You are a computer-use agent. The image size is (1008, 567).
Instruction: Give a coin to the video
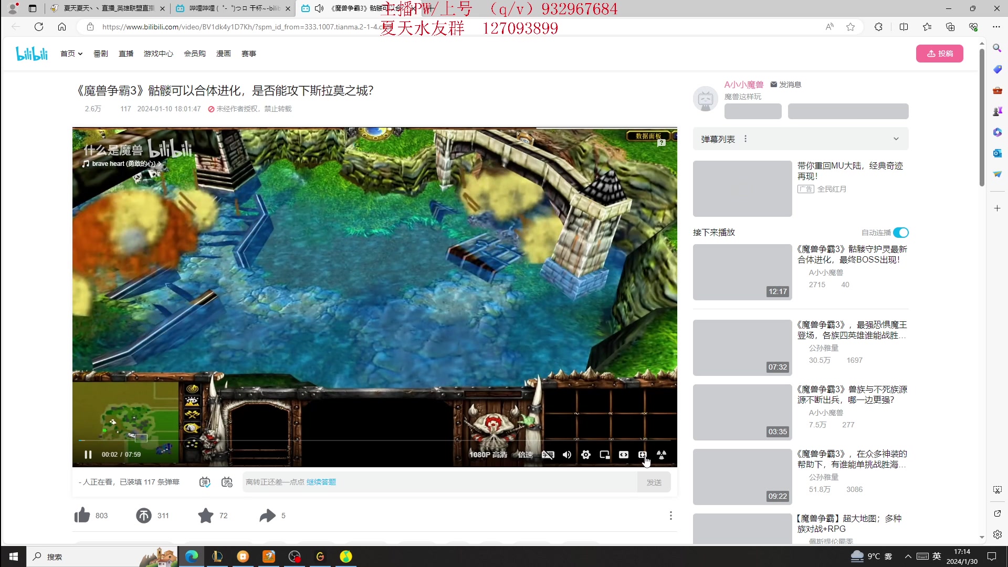click(x=144, y=516)
